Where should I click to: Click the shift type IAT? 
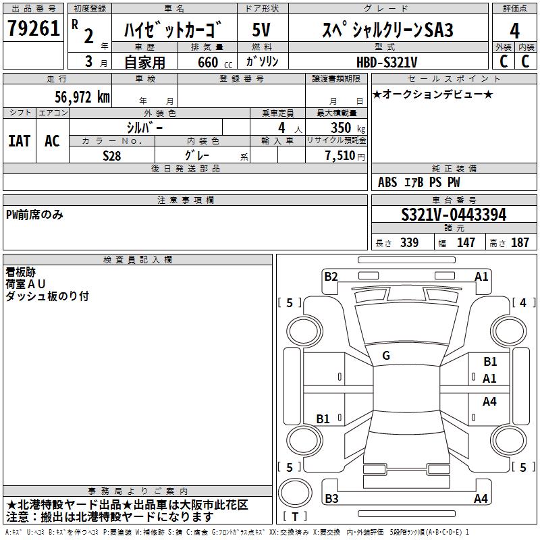coord(20,141)
